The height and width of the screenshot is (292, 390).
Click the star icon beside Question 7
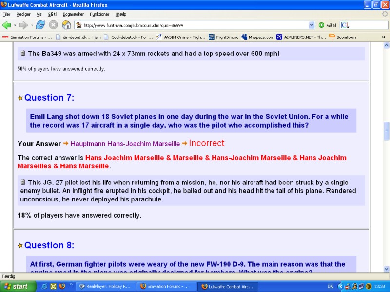coord(20,98)
